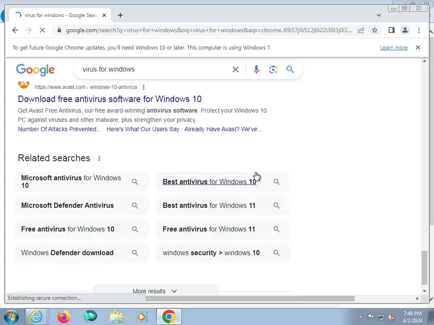Dismiss the Windows 7 update notice
This screenshot has width=434, height=325.
pos(417,47)
